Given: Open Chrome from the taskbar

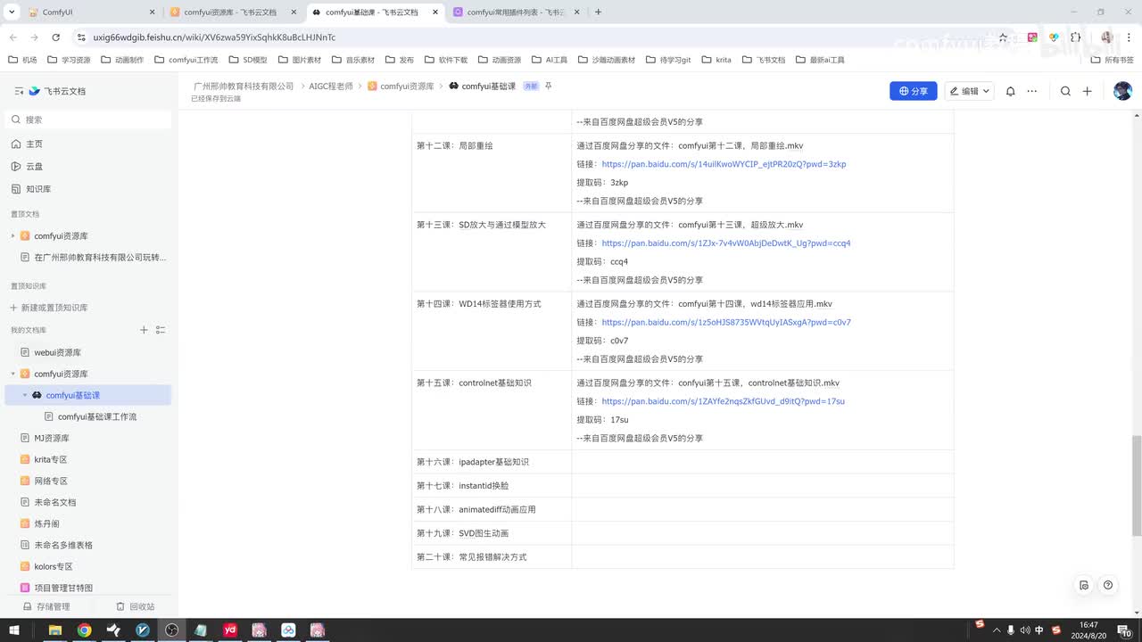Looking at the screenshot, I should pos(84,630).
